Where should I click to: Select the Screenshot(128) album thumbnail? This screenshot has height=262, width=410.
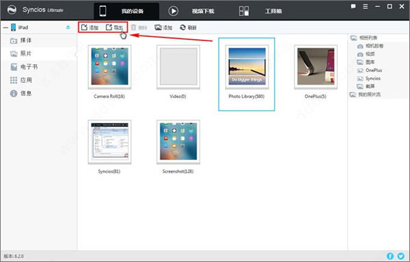click(x=178, y=142)
